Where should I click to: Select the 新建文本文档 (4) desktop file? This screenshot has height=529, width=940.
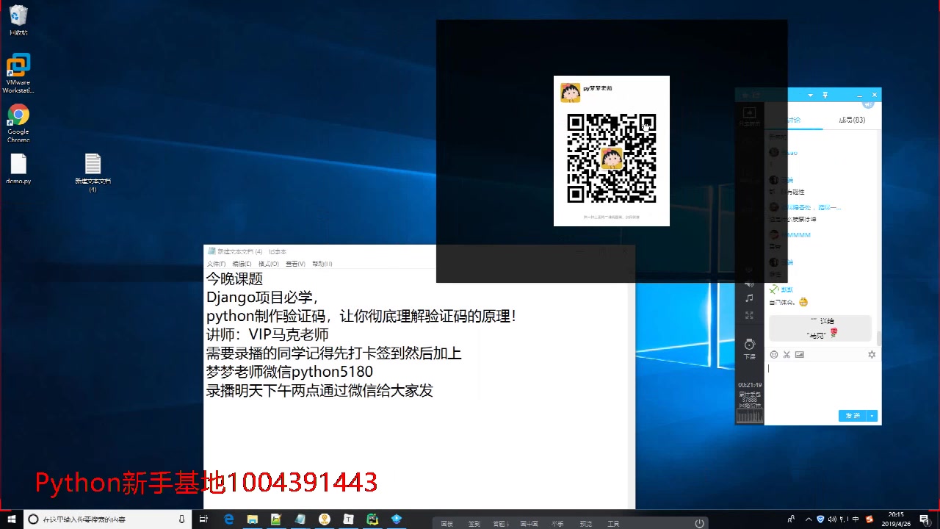[x=93, y=173]
